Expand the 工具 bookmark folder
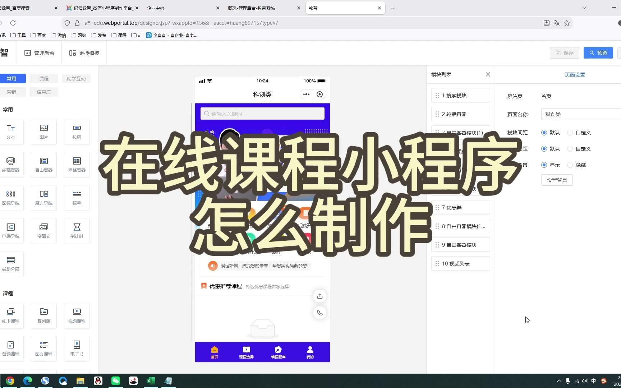 pos(18,35)
